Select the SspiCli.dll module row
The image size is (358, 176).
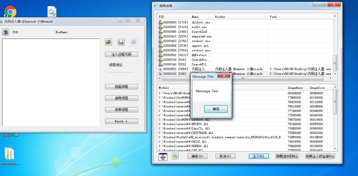point(245,128)
